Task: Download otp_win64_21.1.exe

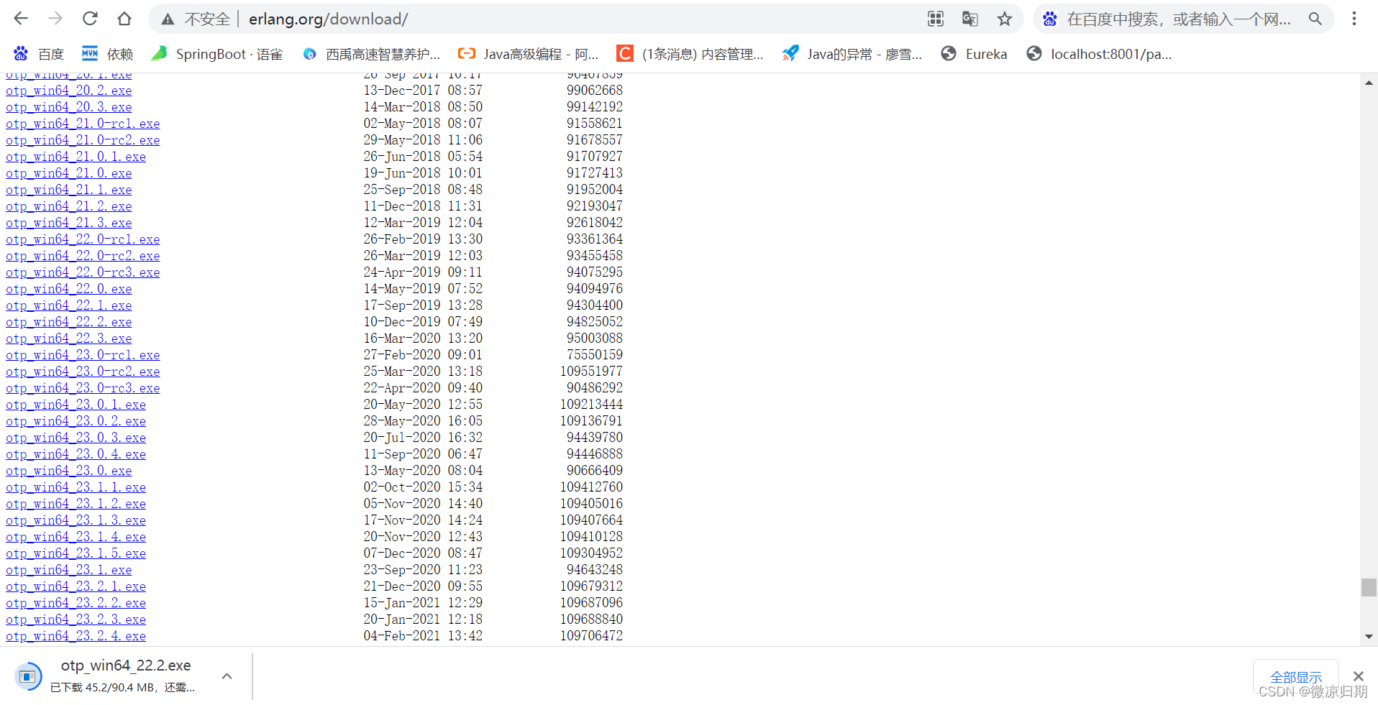Action: tap(69, 190)
